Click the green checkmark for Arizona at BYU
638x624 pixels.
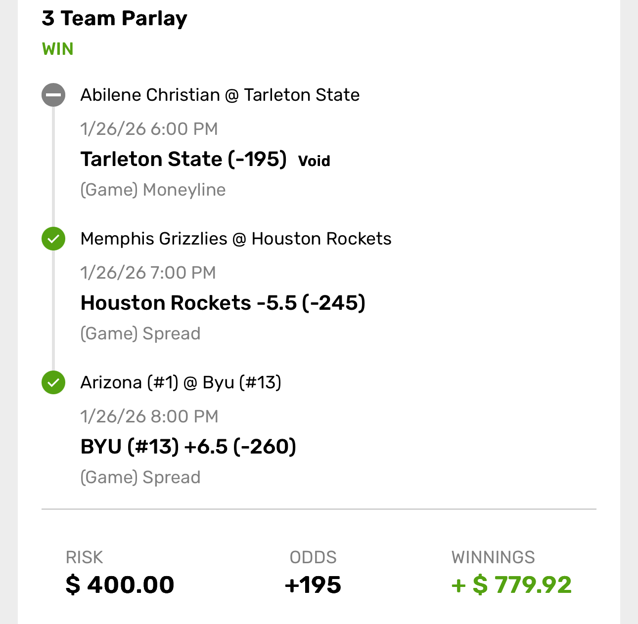tap(53, 382)
